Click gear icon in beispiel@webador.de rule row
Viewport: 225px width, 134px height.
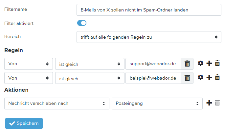(200, 78)
